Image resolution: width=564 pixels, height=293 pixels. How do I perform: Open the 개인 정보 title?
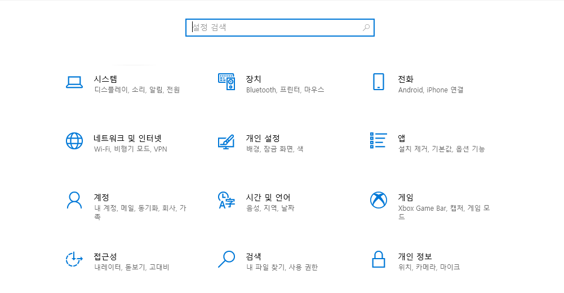415,257
